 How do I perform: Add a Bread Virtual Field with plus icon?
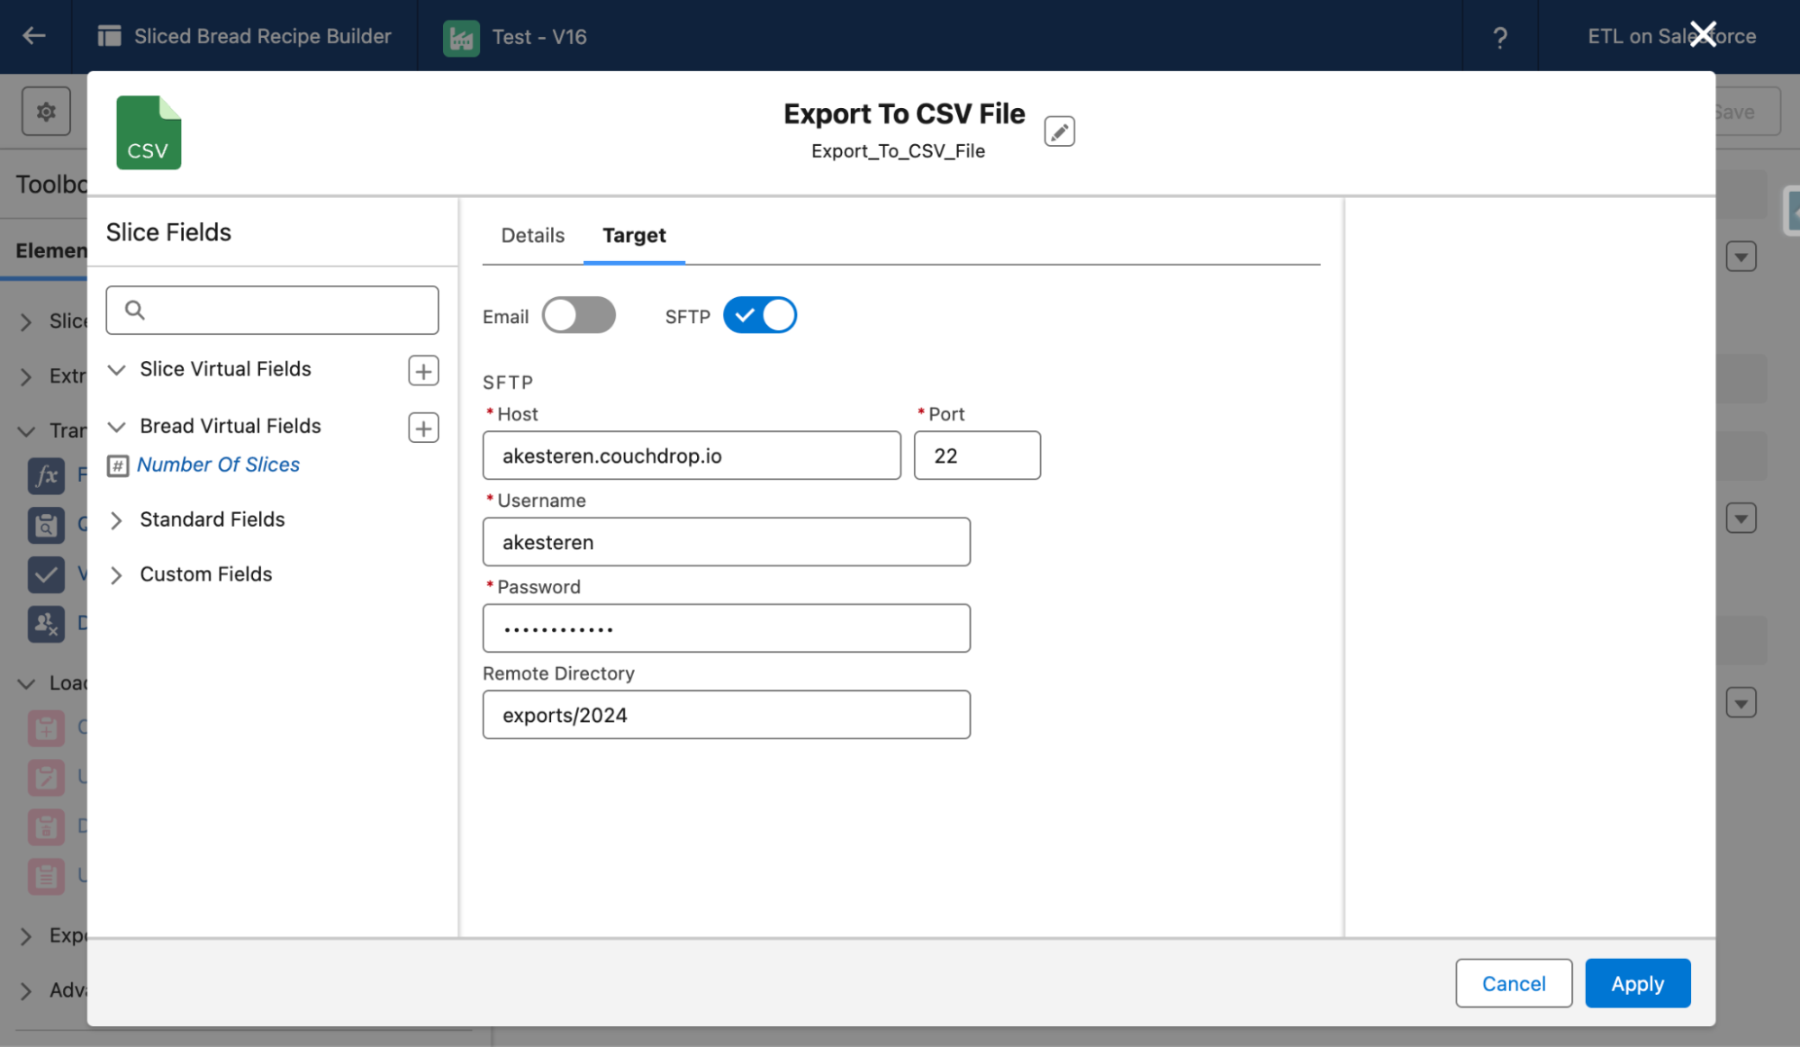tap(422, 427)
